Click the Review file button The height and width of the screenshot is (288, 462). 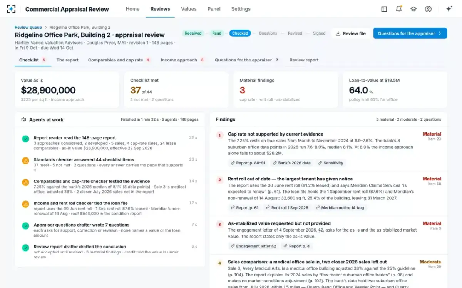pyautogui.click(x=351, y=33)
